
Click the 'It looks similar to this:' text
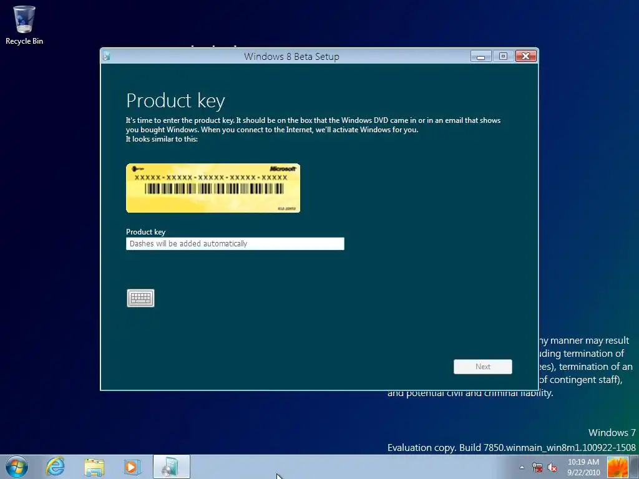tap(162, 139)
